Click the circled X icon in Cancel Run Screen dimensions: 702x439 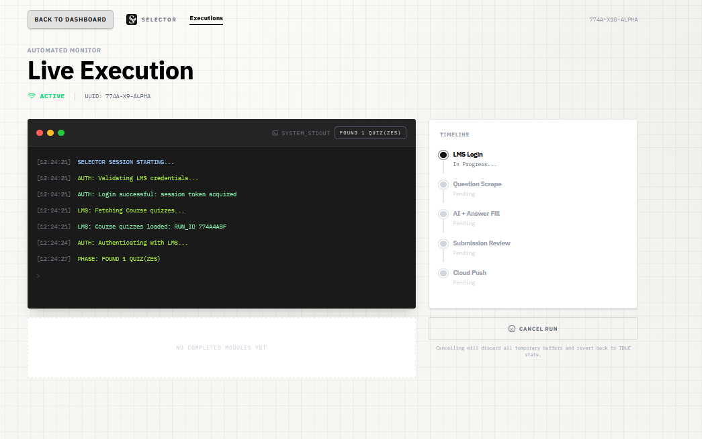click(512, 329)
